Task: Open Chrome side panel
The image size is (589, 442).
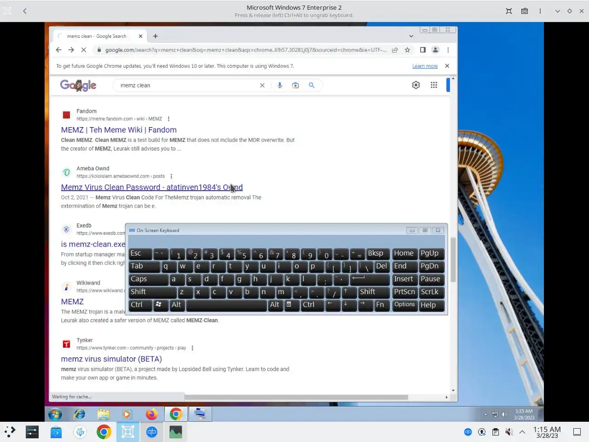Action: click(x=423, y=50)
